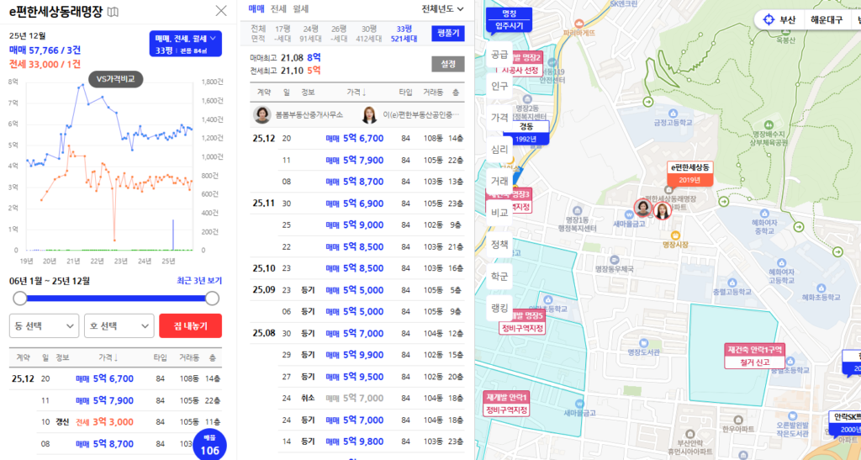Click the right agent photo marker on the map
Viewport: 861px width, 460px height.
pyautogui.click(x=663, y=211)
